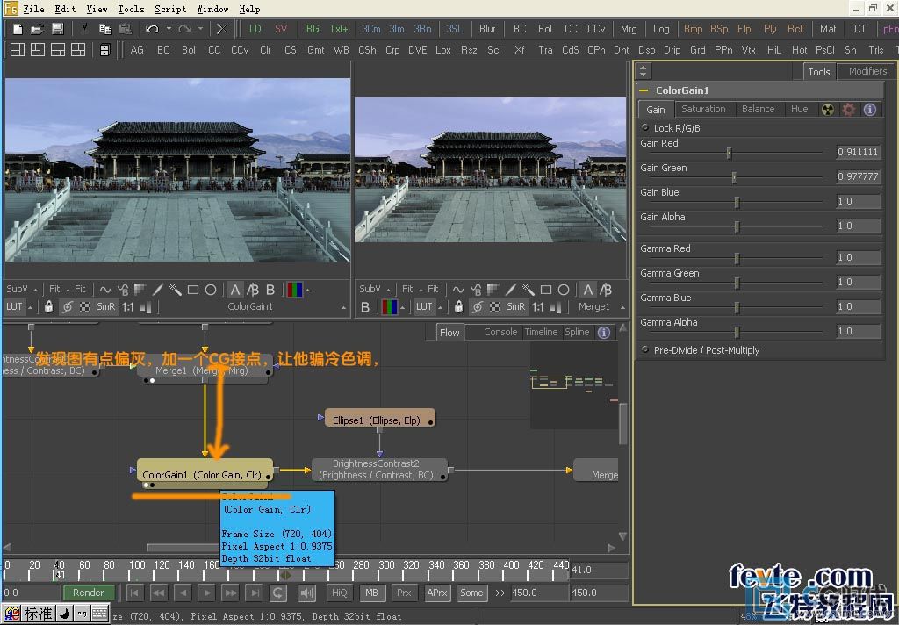The height and width of the screenshot is (625, 899).
Task: Select the second view layout icon
Action: coord(38,50)
